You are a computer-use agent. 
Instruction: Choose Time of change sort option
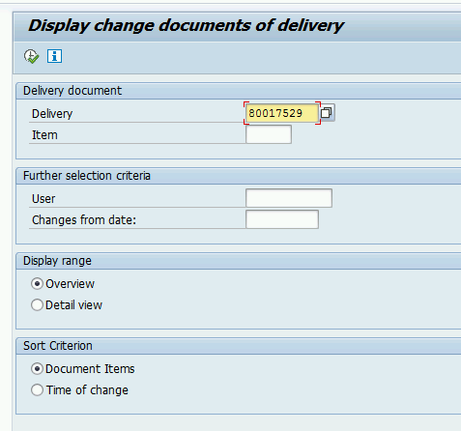click(x=37, y=390)
